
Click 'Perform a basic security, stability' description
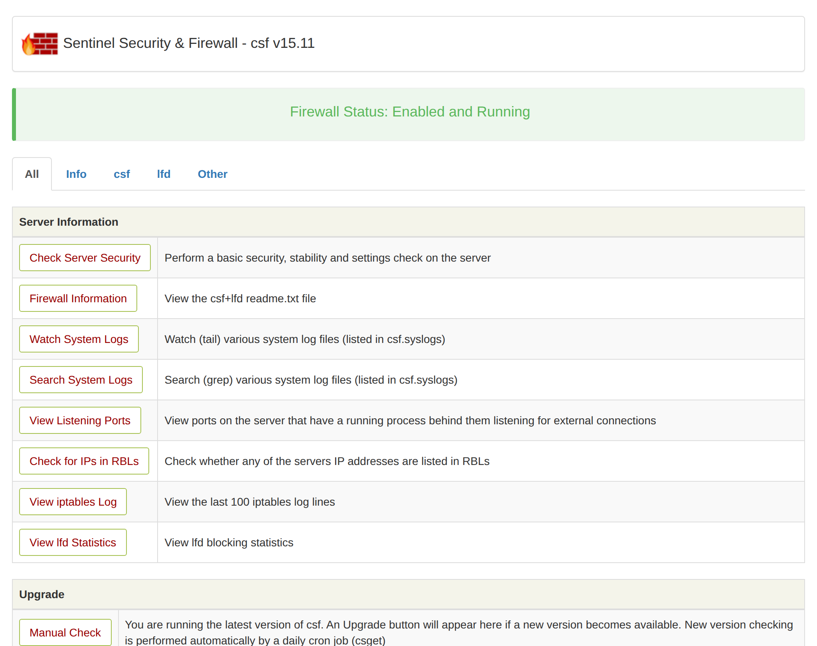click(x=328, y=258)
